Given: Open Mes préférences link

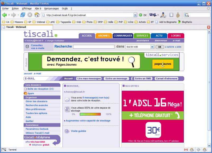Looking at the screenshot, I should point(36,109).
